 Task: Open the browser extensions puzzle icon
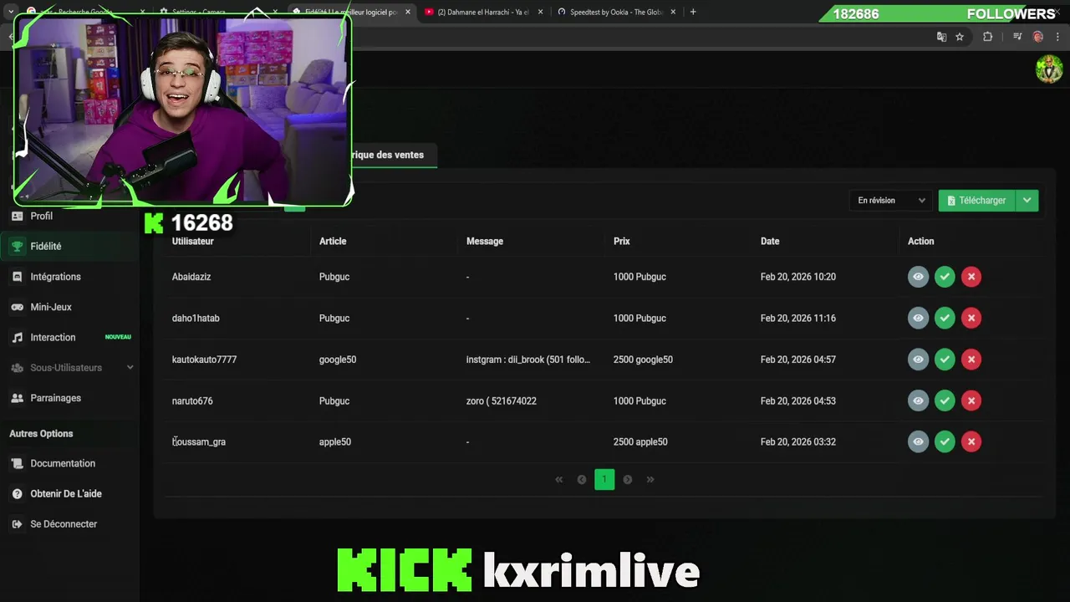[987, 37]
